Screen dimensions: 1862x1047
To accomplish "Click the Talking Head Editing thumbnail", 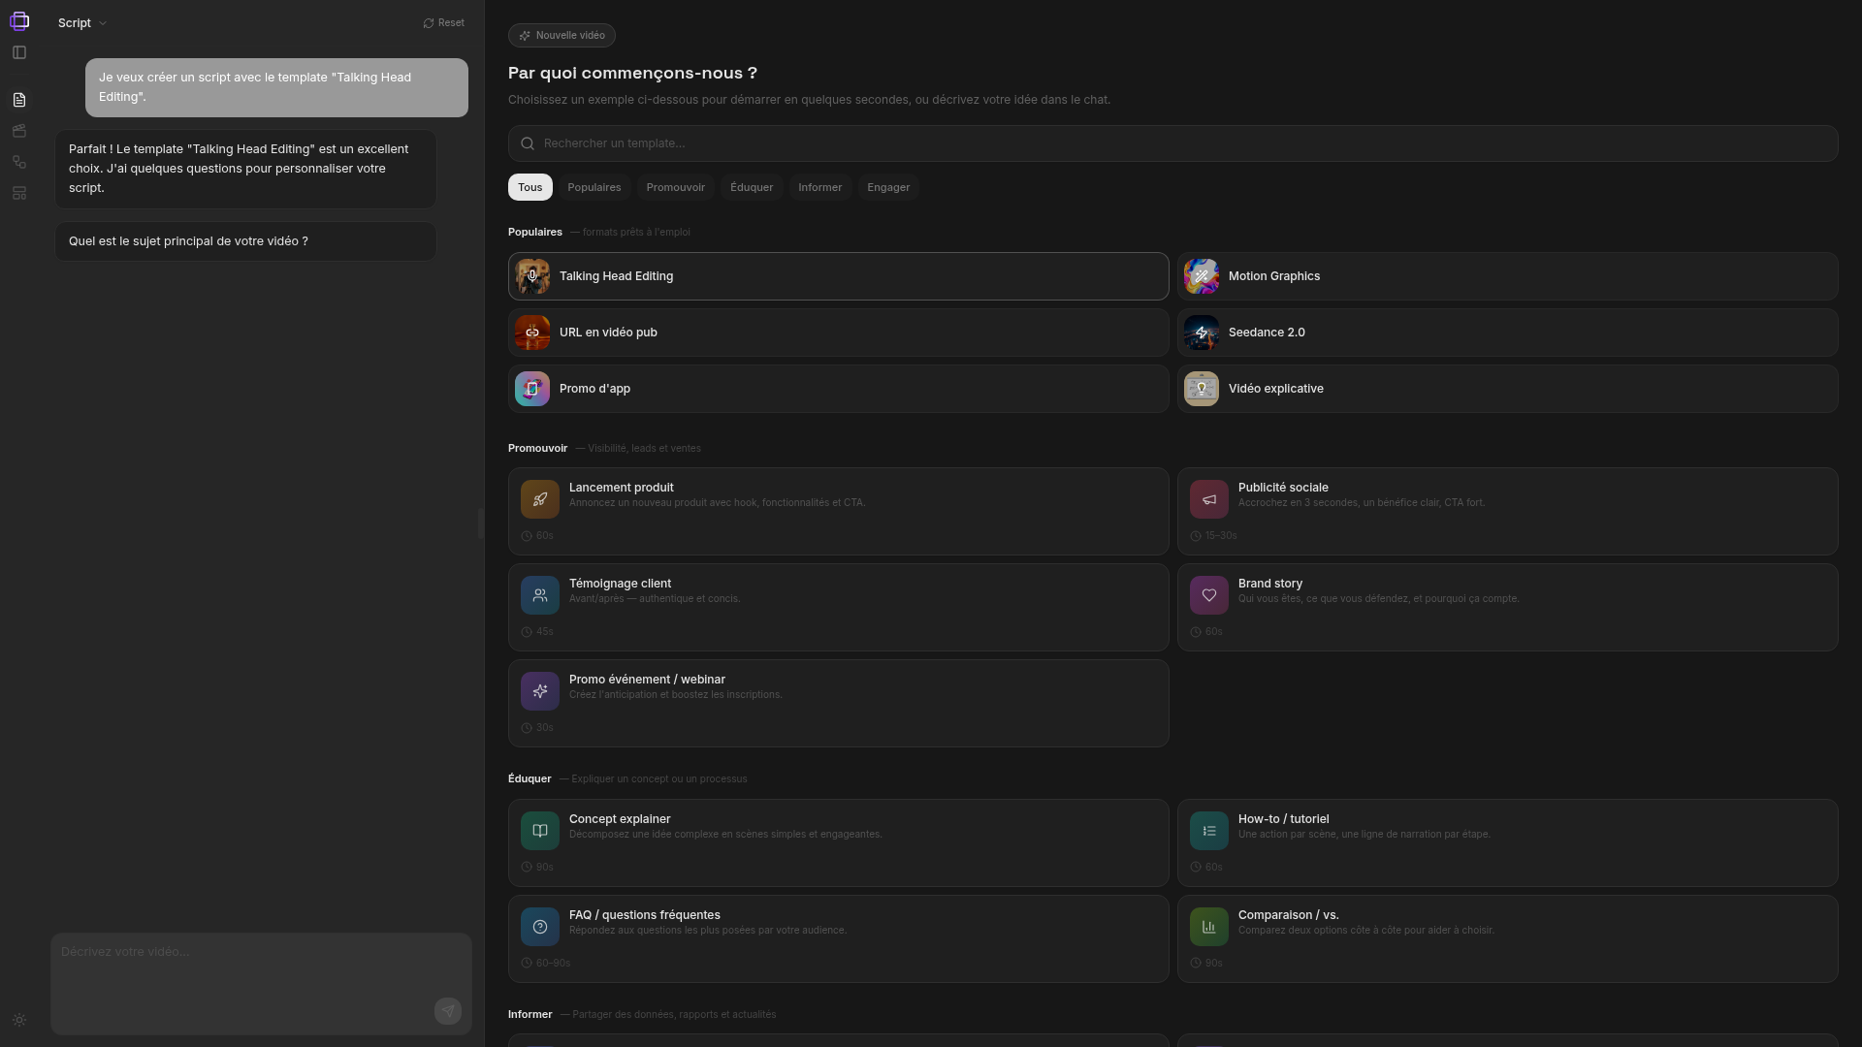I will (x=532, y=276).
